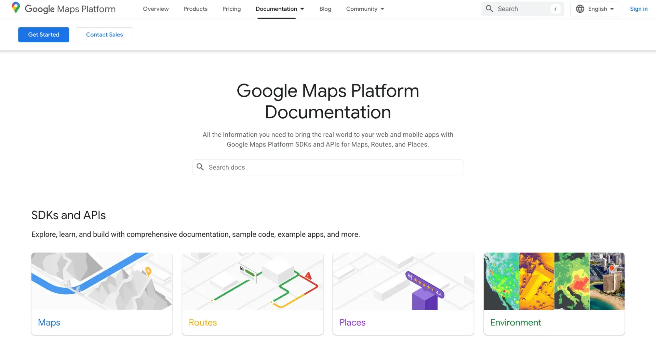Click the magnifier icon in Search docs
Viewport: 656px width, 341px height.
200,167
